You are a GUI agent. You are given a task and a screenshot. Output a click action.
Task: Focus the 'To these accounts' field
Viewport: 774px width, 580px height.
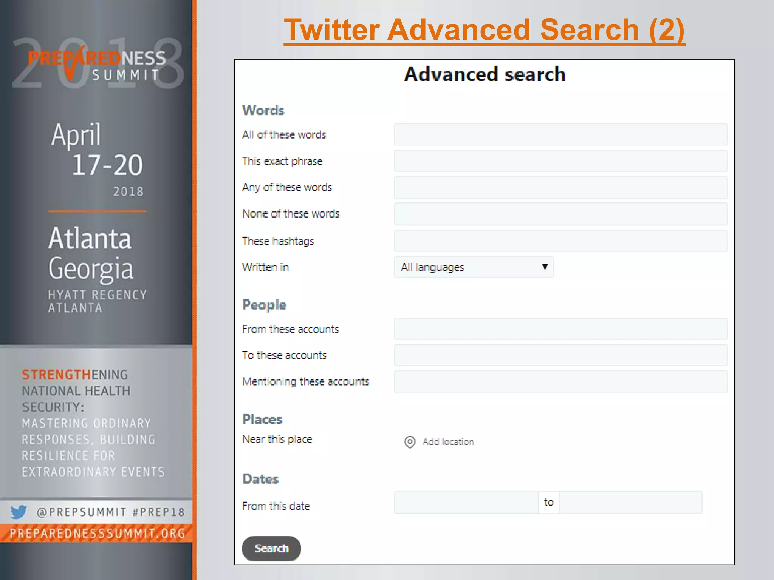[x=561, y=355]
